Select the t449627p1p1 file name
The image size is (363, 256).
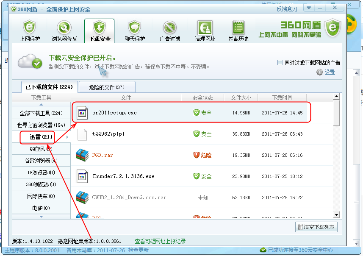[108, 134]
